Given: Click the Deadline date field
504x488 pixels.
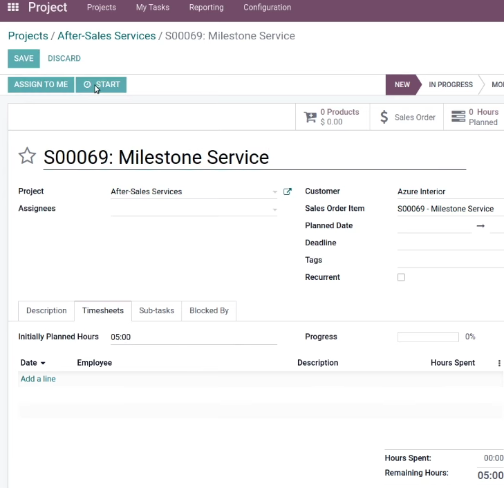Looking at the screenshot, I should coord(451,243).
